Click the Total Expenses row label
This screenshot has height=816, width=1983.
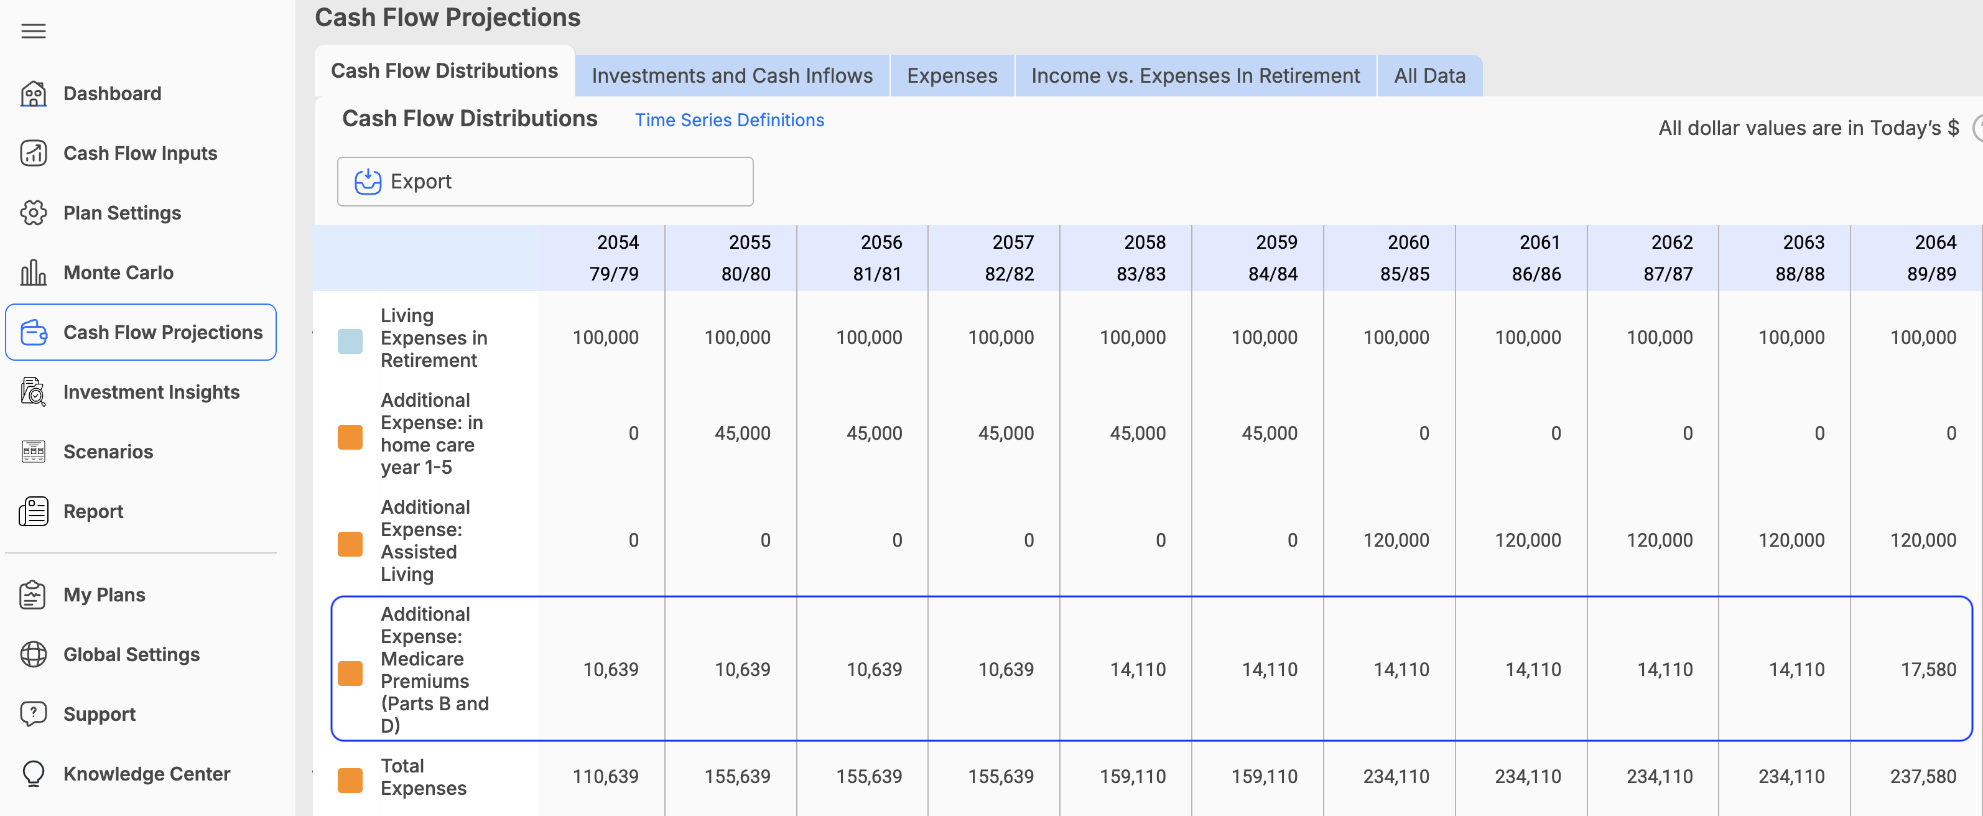click(x=424, y=777)
